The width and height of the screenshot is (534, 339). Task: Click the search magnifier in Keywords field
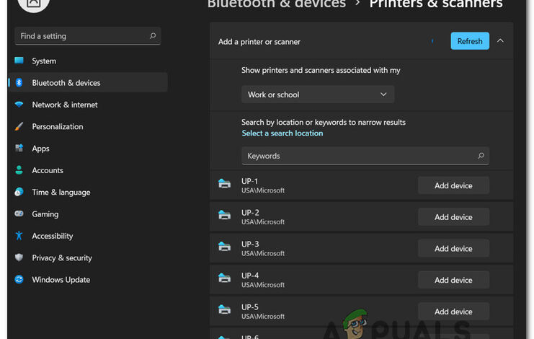(x=481, y=156)
